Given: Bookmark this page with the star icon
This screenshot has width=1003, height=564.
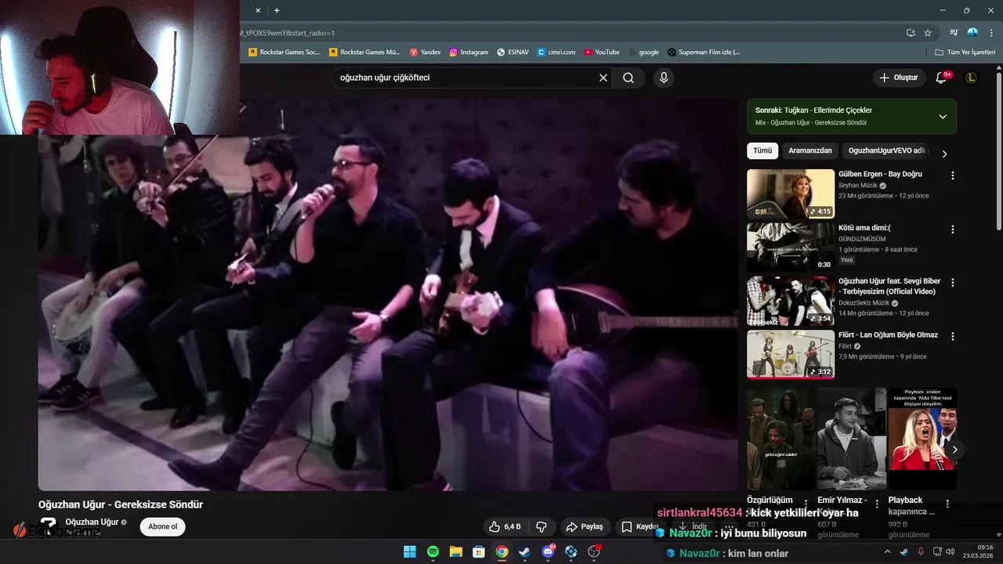Looking at the screenshot, I should [x=928, y=33].
